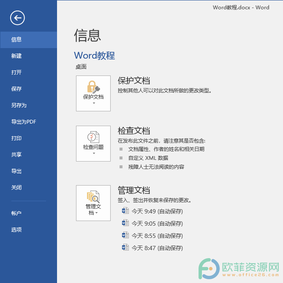The width and height of the screenshot is (283, 283).
Task: Click the 桌面 file location text
Action: tap(81, 67)
